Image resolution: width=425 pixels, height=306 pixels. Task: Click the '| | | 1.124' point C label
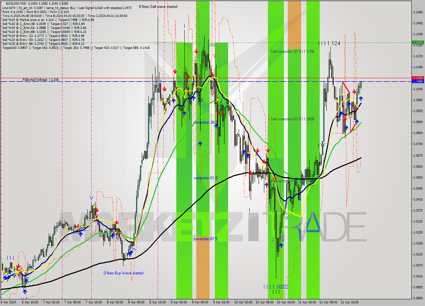point(329,43)
